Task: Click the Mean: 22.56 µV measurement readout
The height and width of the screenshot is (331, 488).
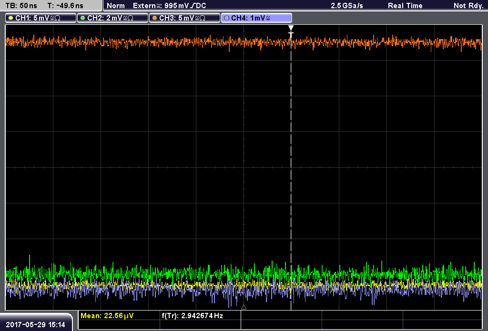Action: [107, 316]
